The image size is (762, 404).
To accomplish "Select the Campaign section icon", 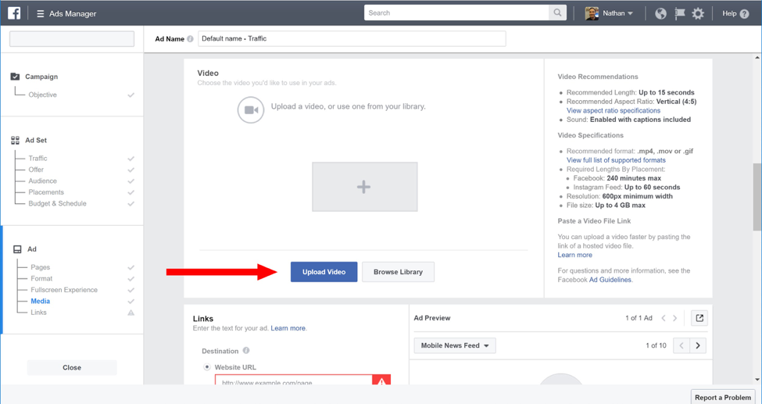I will pyautogui.click(x=15, y=77).
